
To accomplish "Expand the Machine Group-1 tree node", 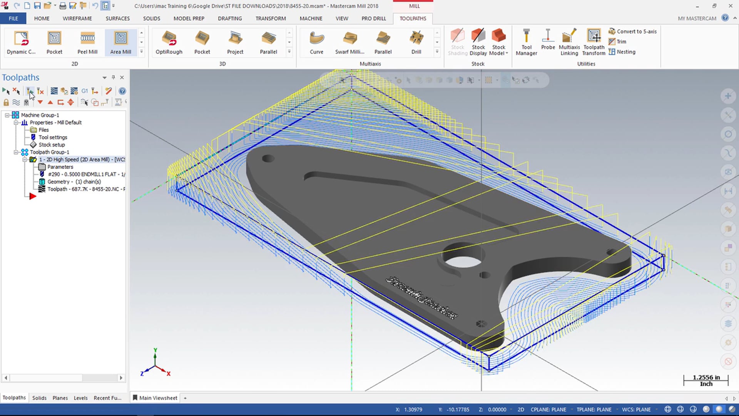I will coord(7,115).
